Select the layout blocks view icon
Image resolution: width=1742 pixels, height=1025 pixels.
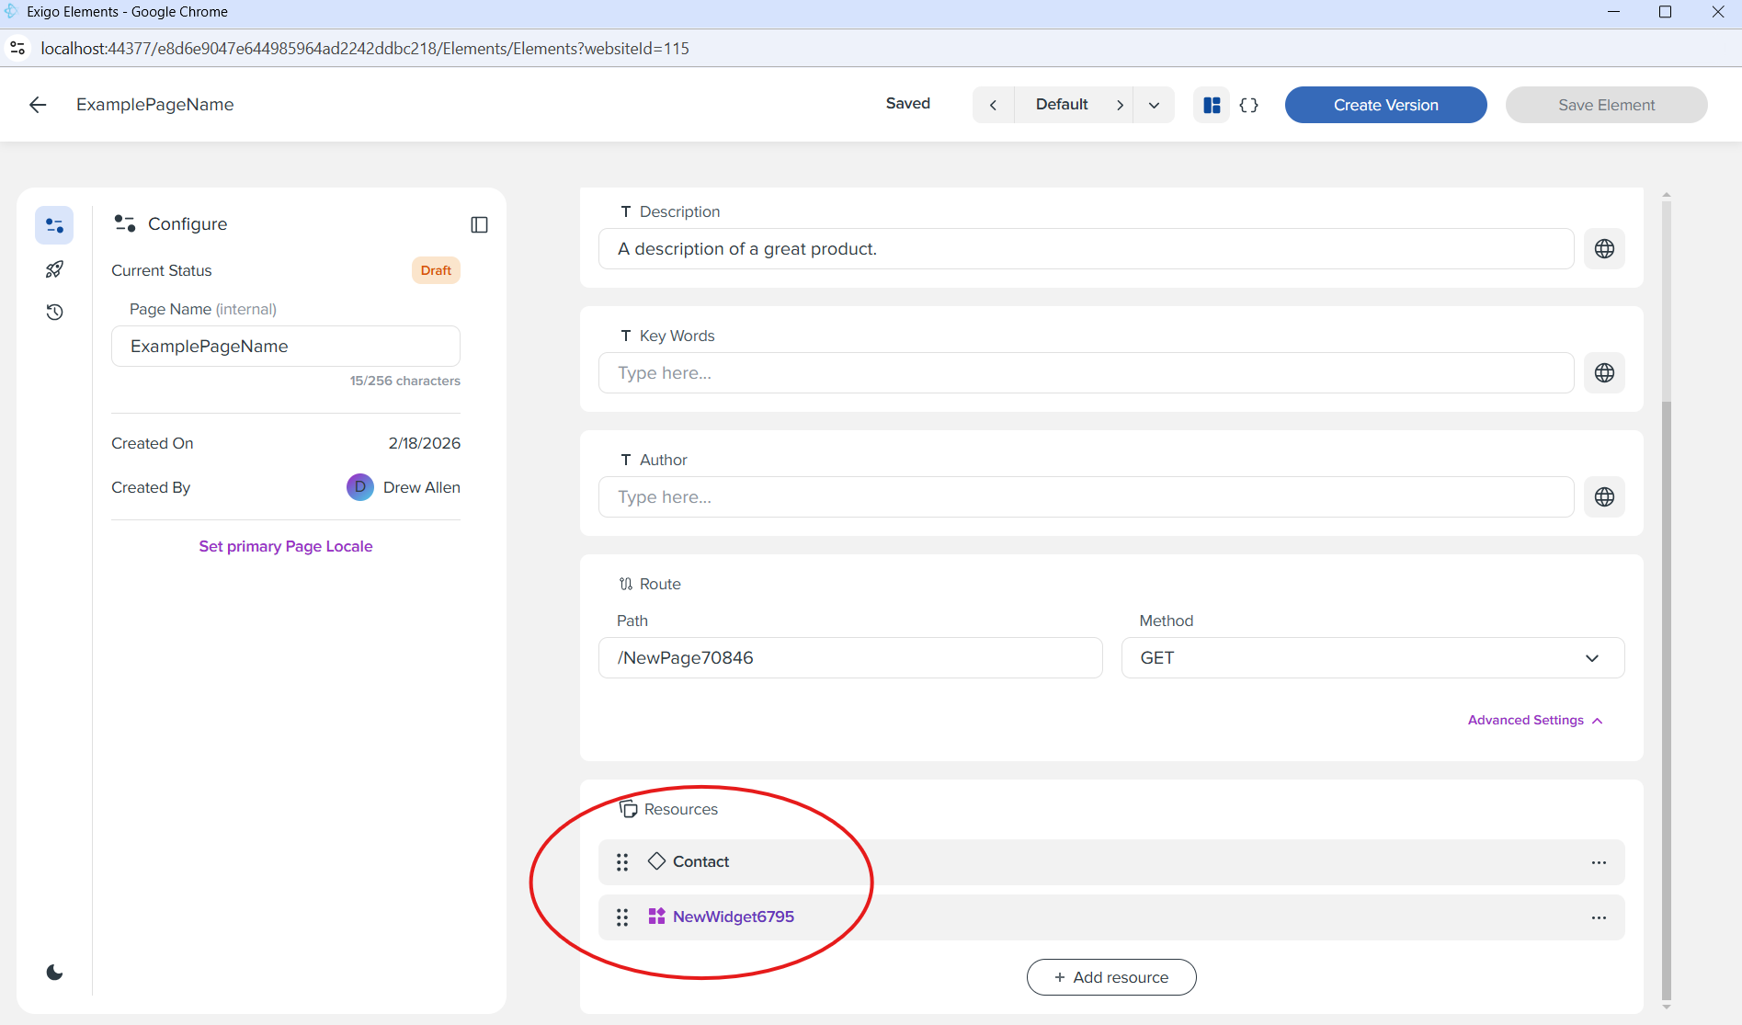tap(1212, 104)
